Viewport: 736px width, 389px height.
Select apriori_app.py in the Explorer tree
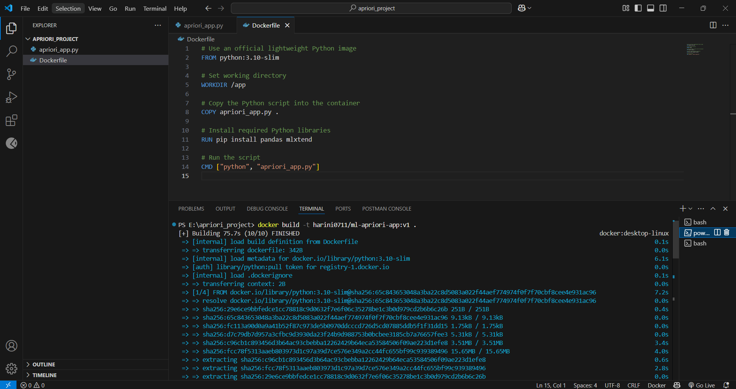point(96,49)
